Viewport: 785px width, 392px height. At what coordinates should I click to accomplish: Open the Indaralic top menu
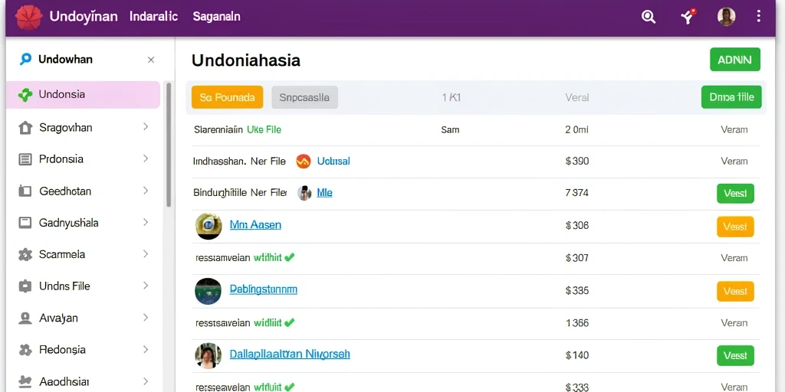point(153,17)
